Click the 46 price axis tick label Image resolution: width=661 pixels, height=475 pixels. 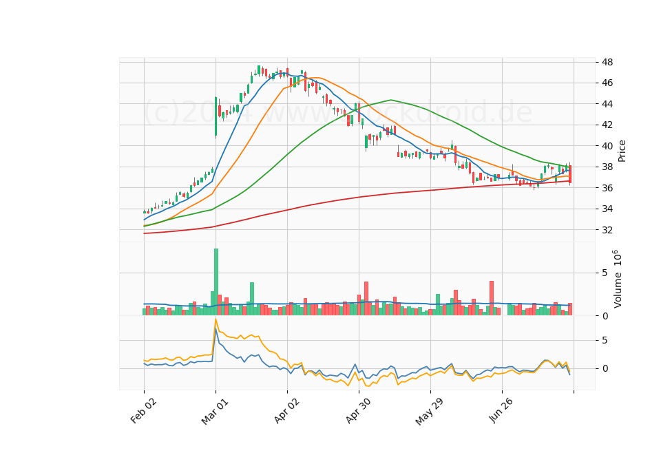pyautogui.click(x=607, y=83)
